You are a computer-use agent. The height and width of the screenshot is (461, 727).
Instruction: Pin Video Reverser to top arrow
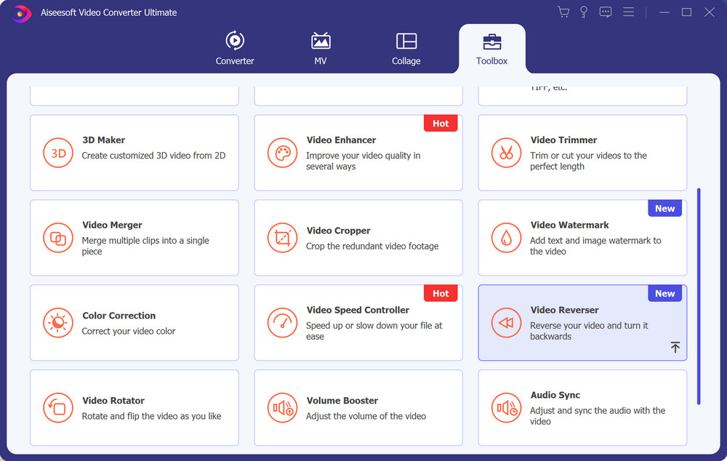point(675,348)
